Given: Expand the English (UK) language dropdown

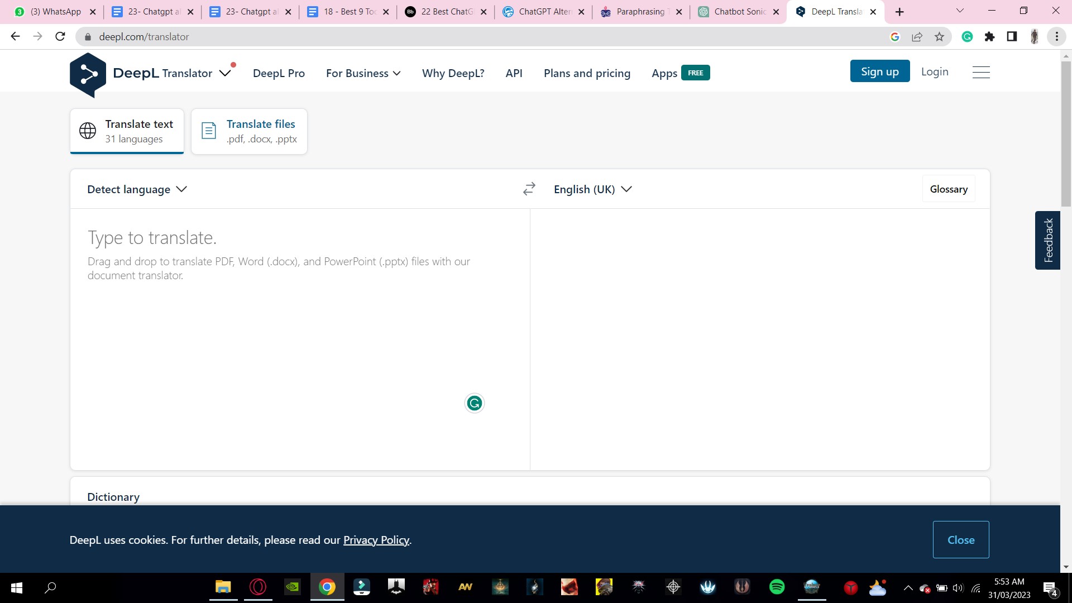Looking at the screenshot, I should [x=593, y=189].
